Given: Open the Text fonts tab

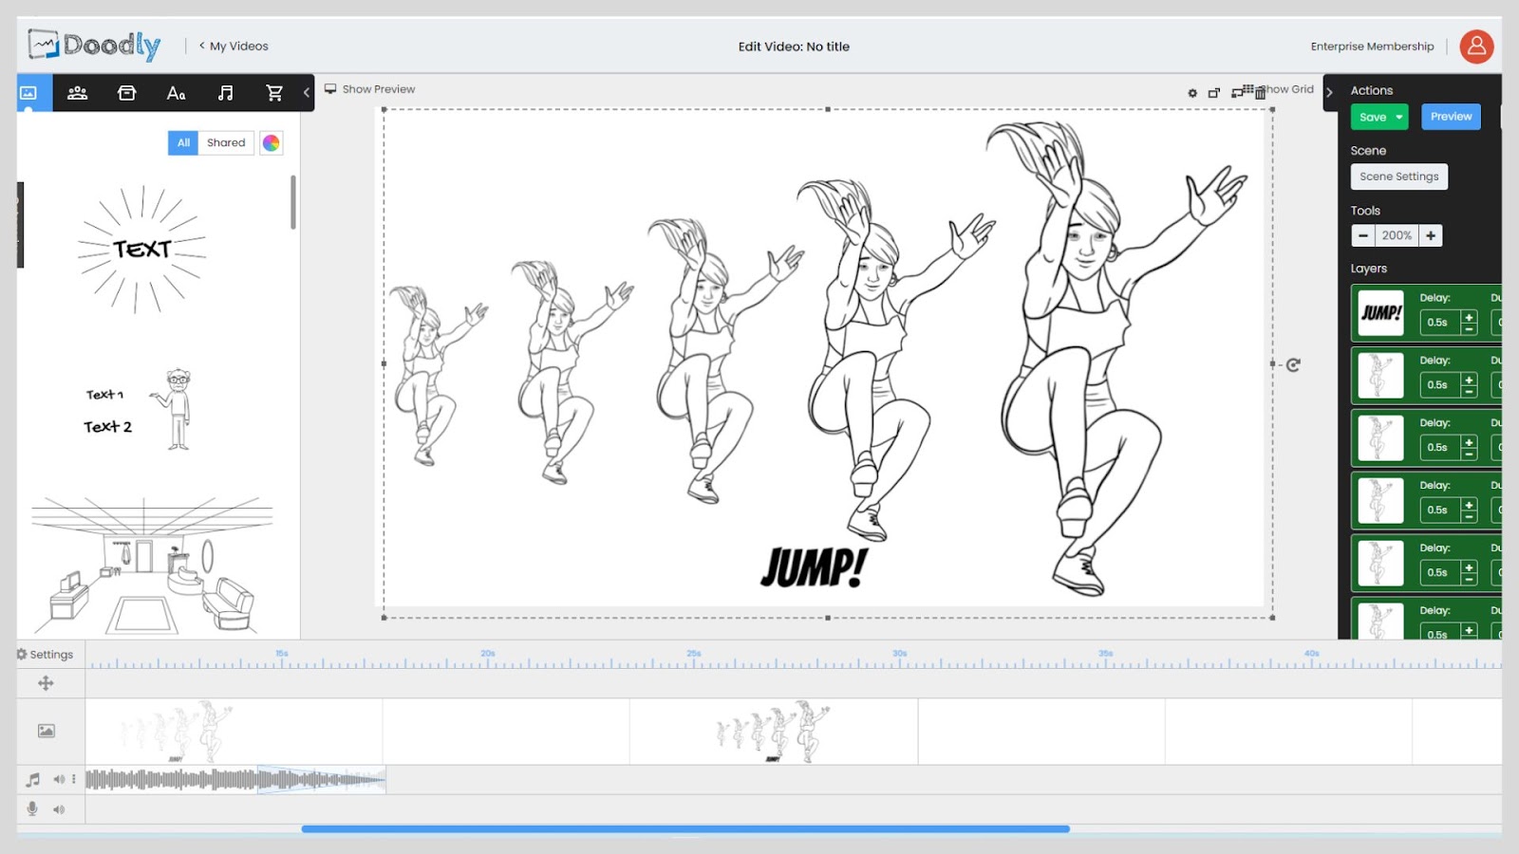Looking at the screenshot, I should (176, 93).
